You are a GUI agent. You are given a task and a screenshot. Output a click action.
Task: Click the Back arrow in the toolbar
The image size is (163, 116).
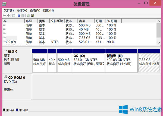[x=4, y=15]
